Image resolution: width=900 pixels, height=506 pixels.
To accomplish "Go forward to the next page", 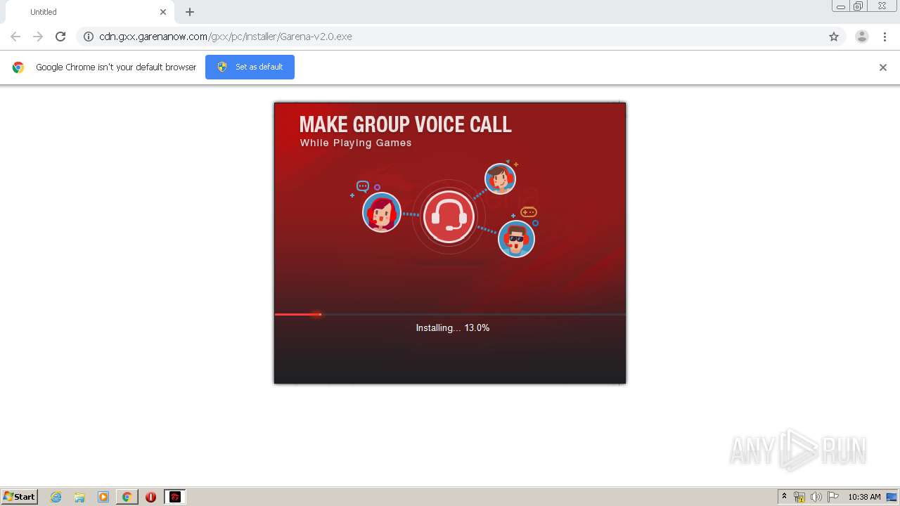I will click(x=38, y=37).
